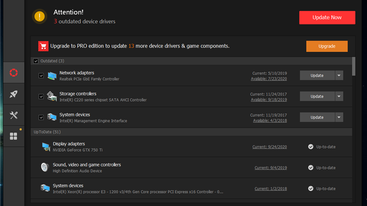Click the Outdated (3) header label

[x=52, y=61]
